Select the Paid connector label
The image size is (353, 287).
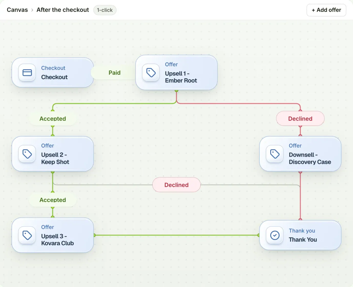(x=114, y=73)
